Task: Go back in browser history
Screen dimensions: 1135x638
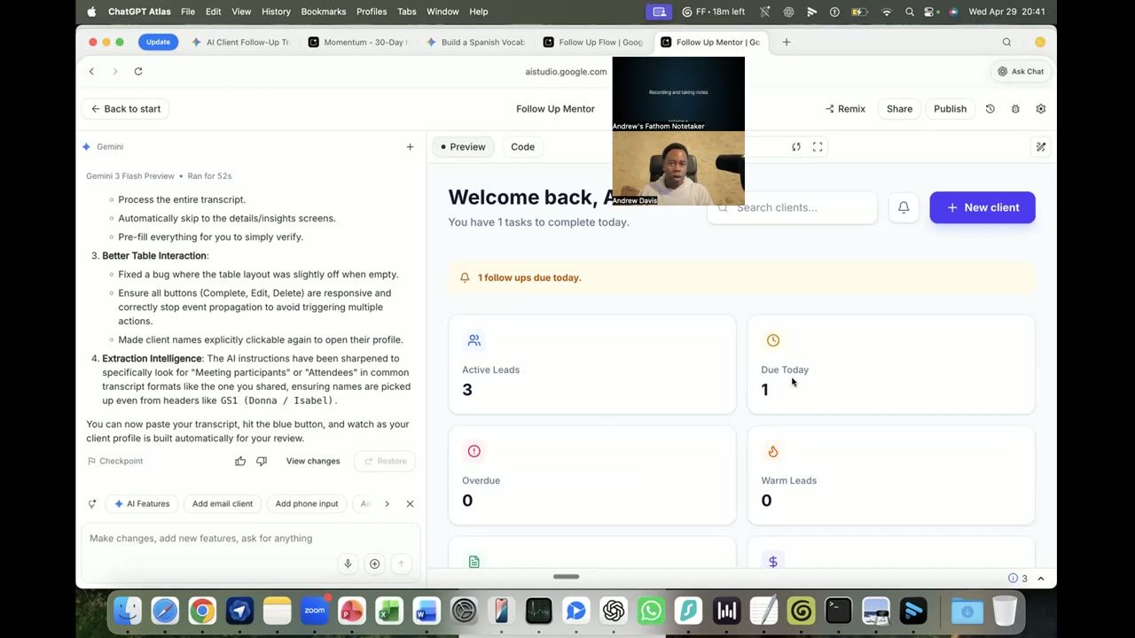Action: (x=91, y=71)
